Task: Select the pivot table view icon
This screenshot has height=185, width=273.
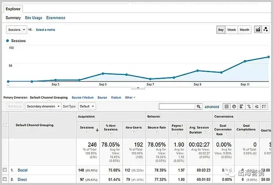Action: 264,107
